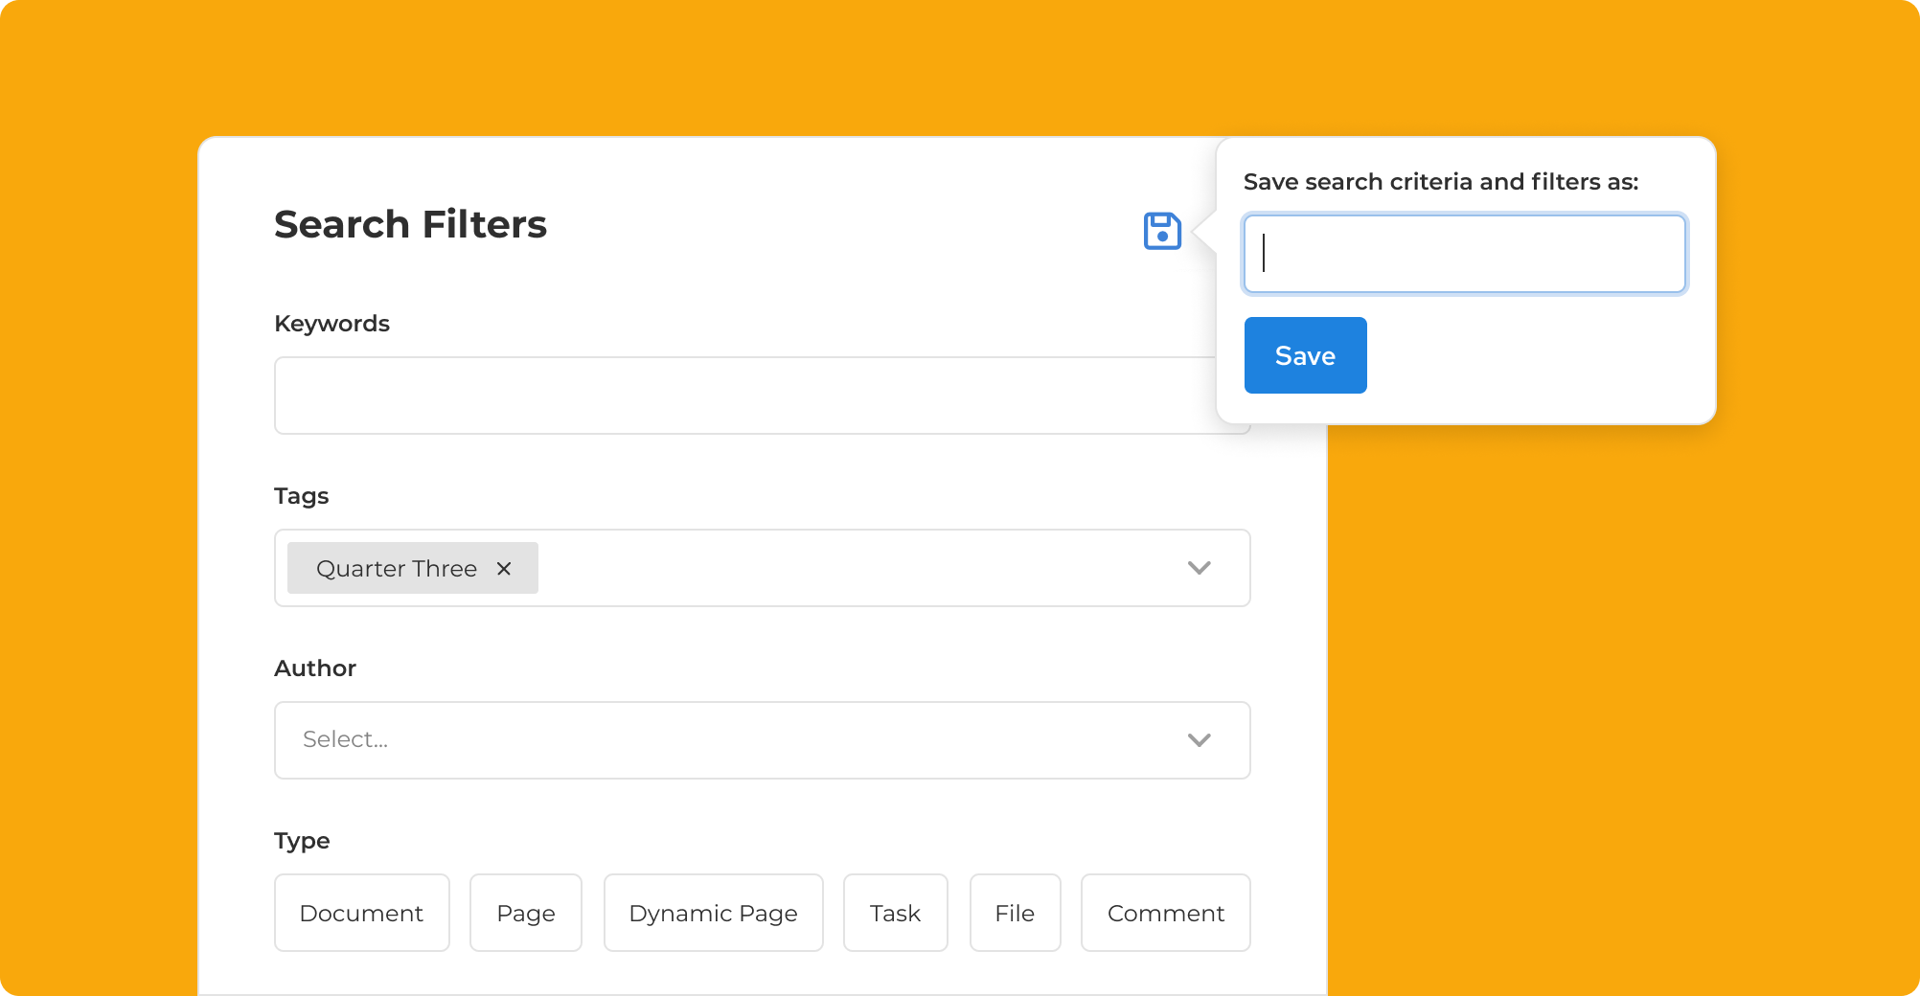1920x996 pixels.
Task: Enable the Dynamic Page type filter
Action: [x=713, y=913]
